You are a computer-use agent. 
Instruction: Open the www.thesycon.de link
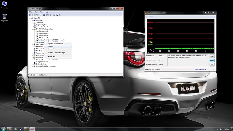point(201,69)
